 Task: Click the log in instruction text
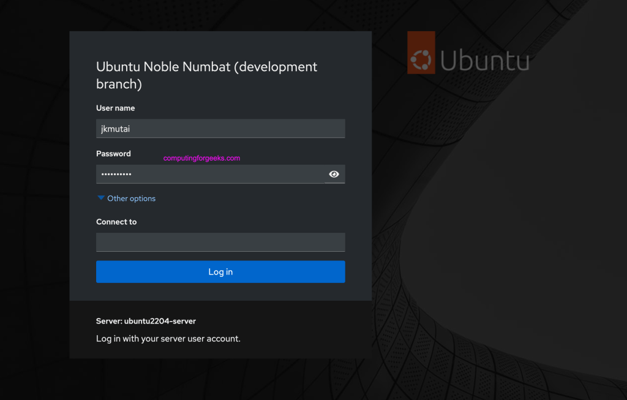click(168, 338)
